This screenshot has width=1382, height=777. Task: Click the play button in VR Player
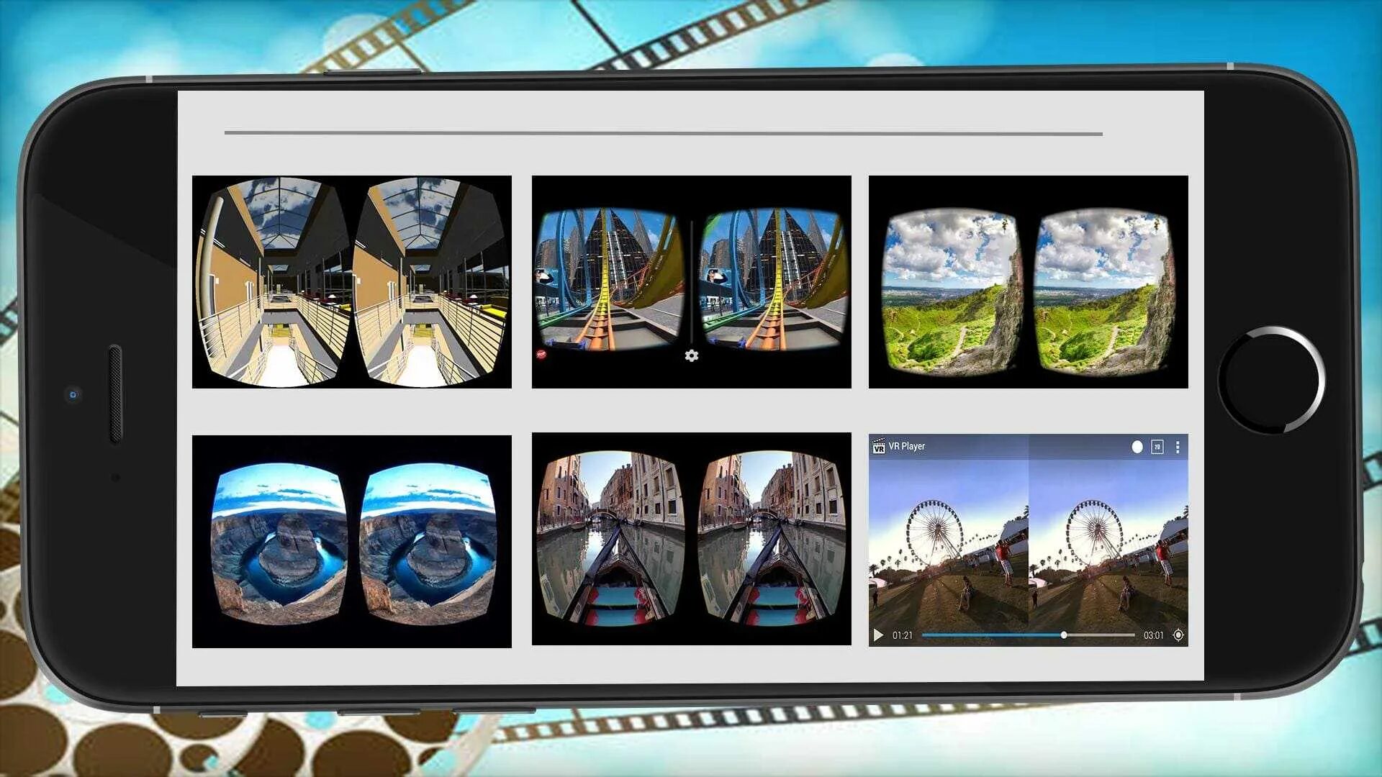(878, 635)
